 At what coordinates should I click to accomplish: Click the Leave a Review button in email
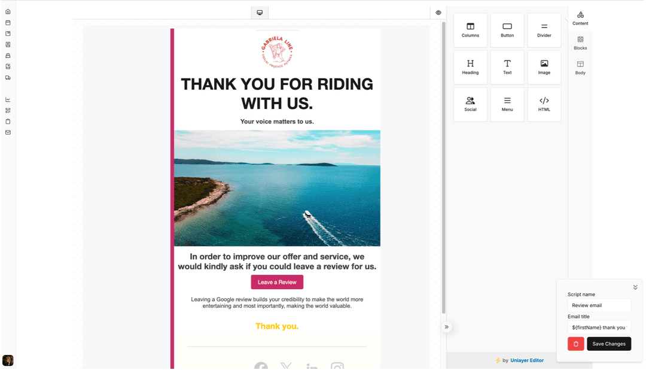(277, 282)
